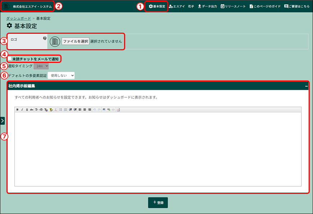Enable 未読チャットをメールで通知 checkbox
This screenshot has height=214, width=313.
(10, 59)
